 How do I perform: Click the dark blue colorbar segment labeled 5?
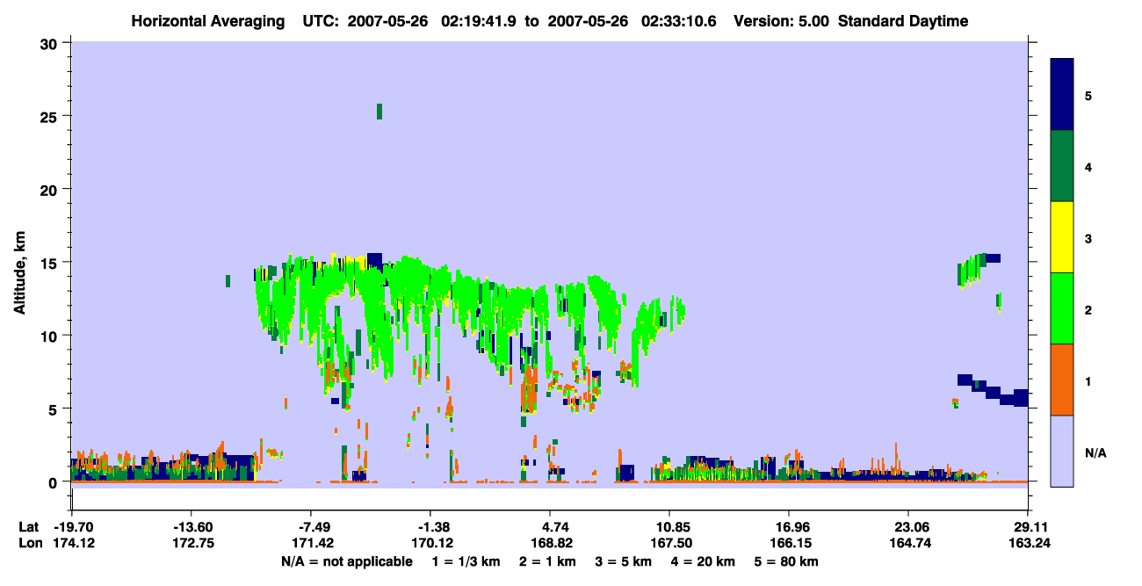1062,95
